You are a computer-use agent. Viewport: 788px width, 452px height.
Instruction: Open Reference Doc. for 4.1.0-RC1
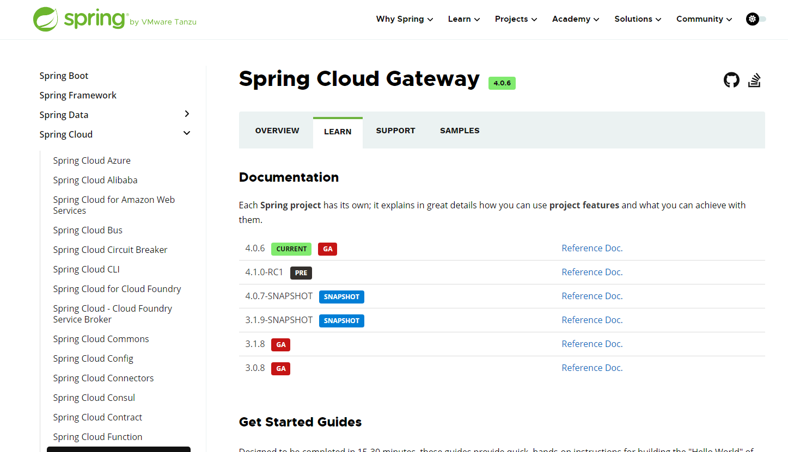coord(592,272)
